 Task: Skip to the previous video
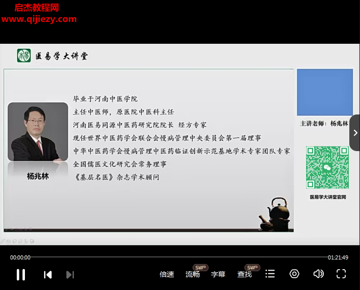click(48, 274)
